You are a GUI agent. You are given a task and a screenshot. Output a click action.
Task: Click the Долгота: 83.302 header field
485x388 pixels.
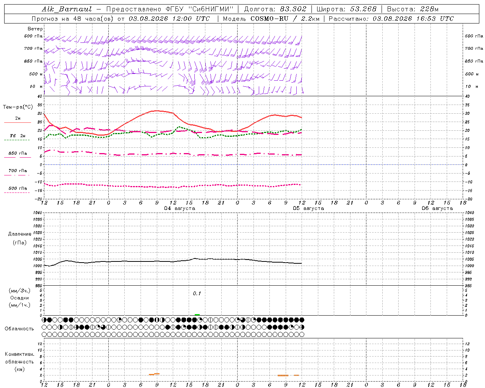pyautogui.click(x=275, y=9)
